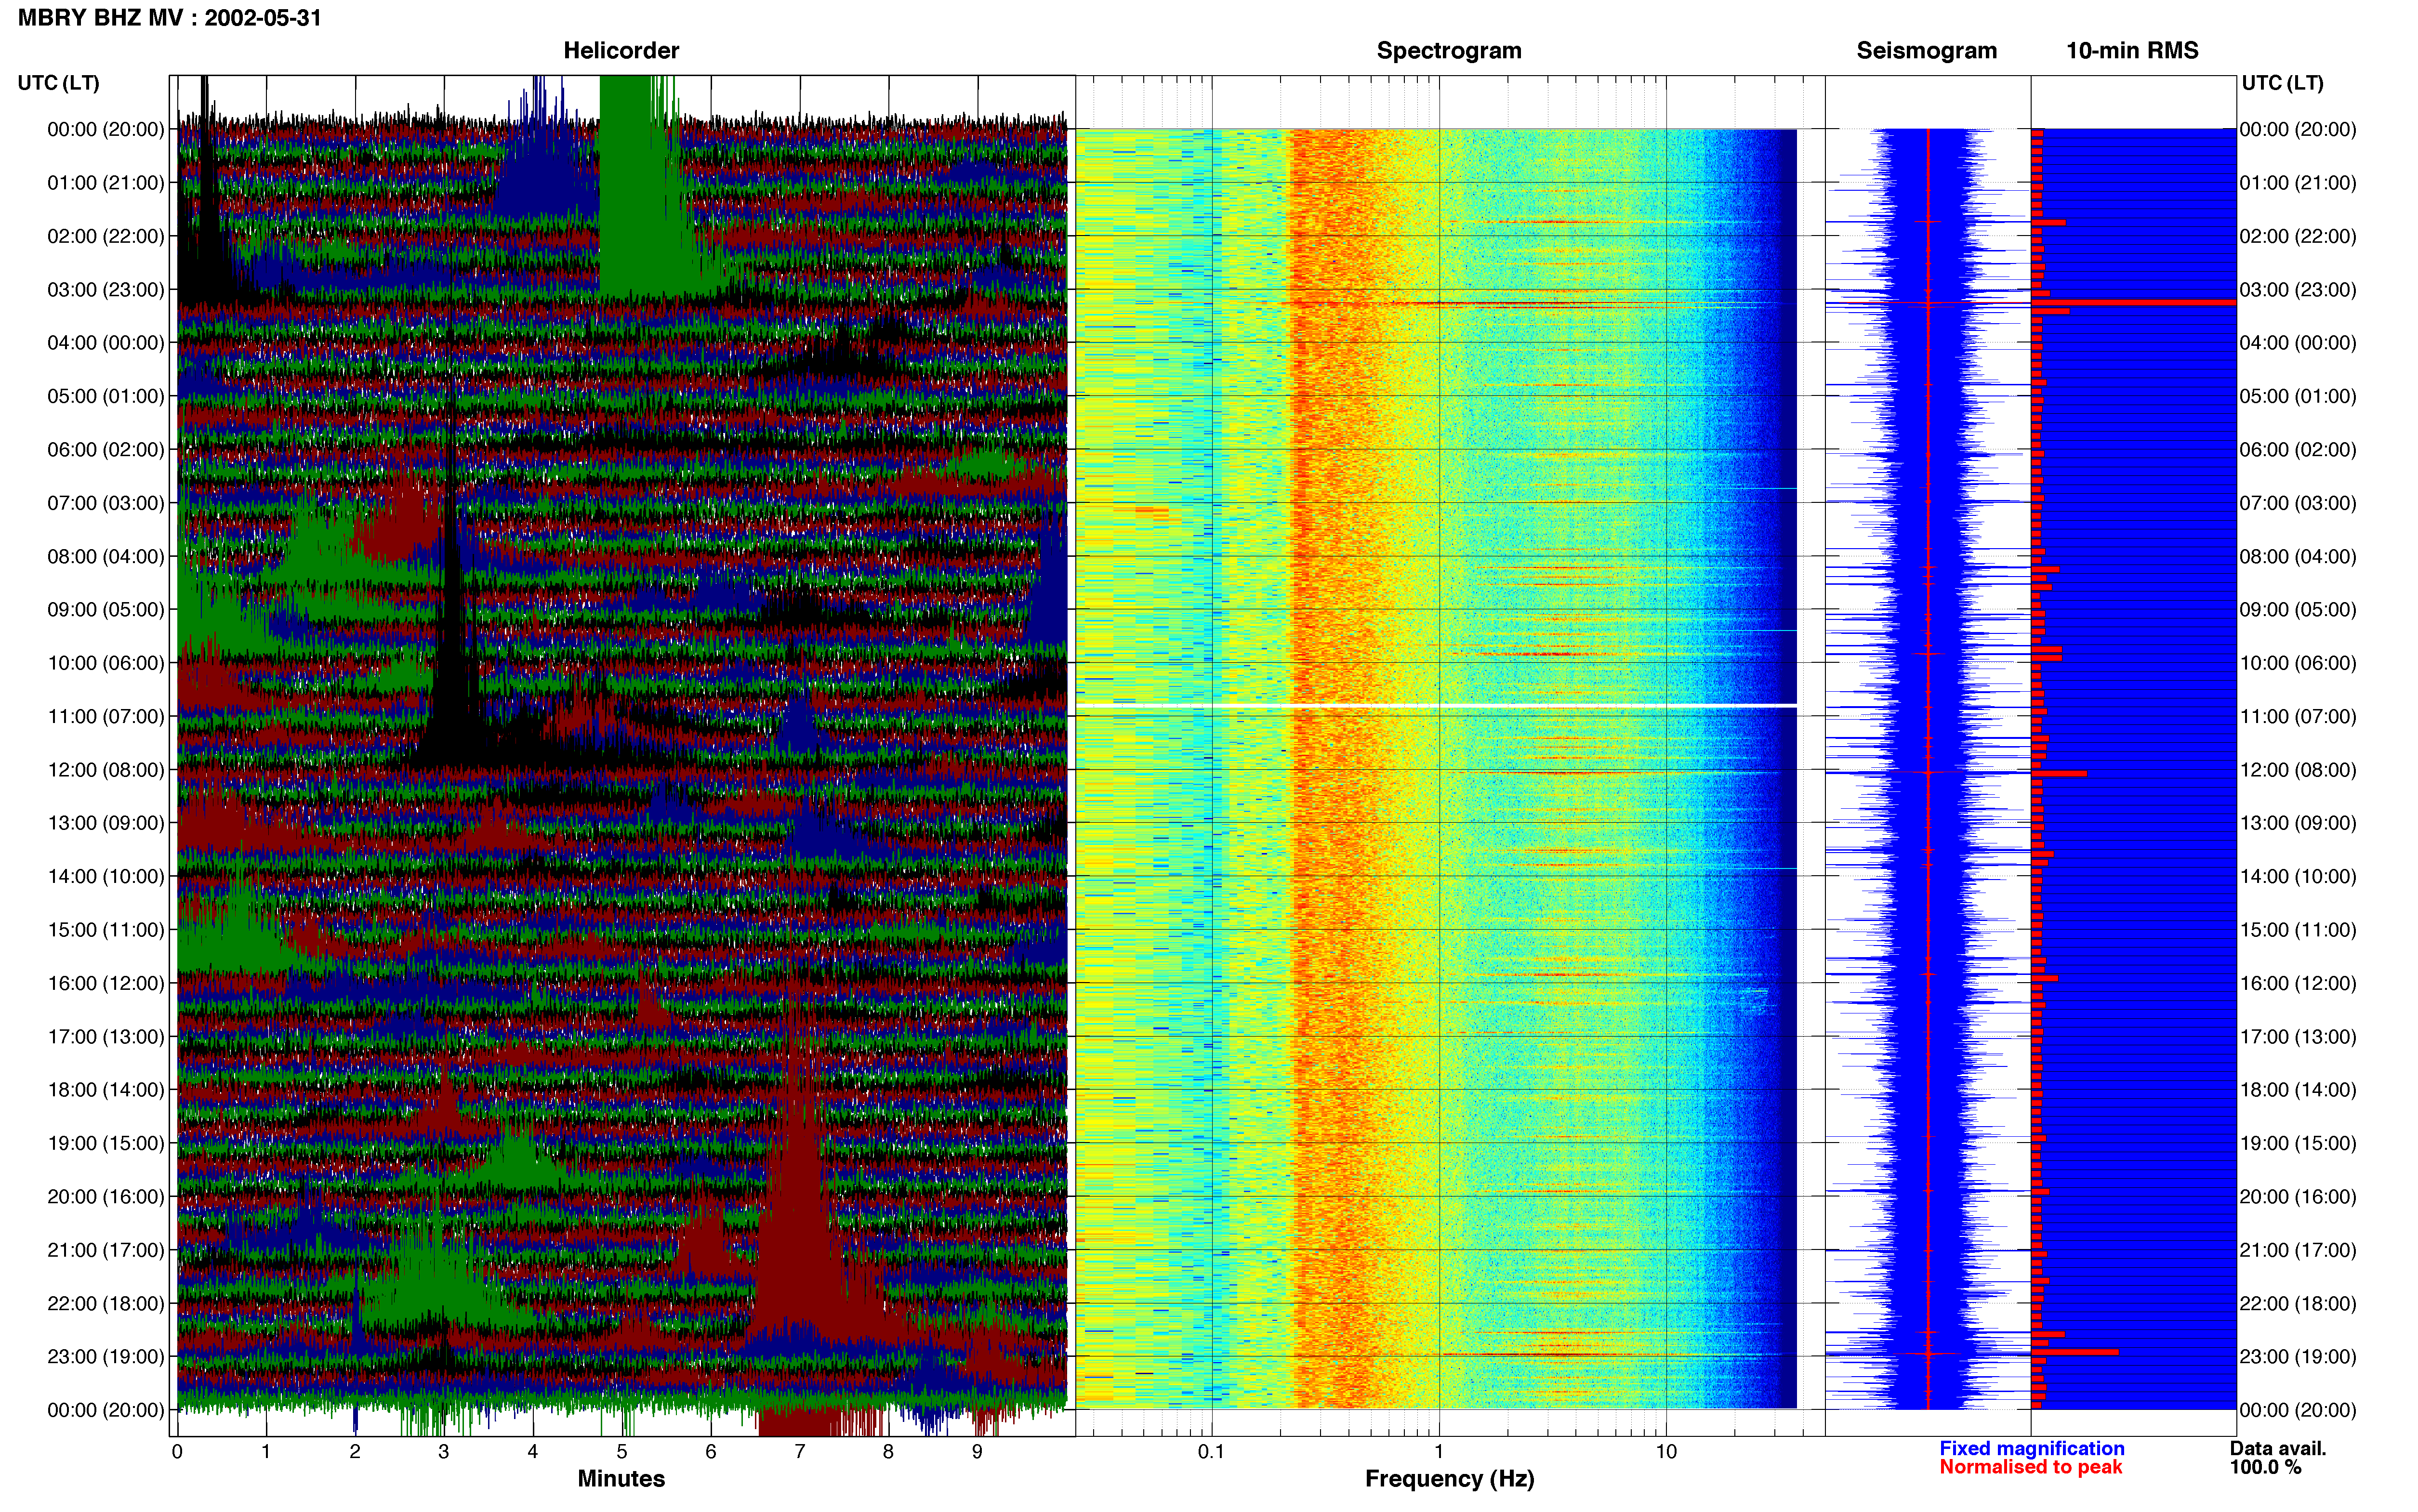
Task: Click the Data avail. label
Action: (2278, 1448)
